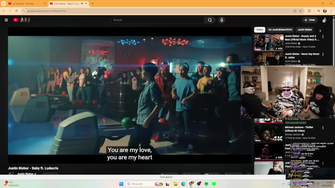
Task: Close the jas tin bi ber tab
Action: tap(44, 4)
